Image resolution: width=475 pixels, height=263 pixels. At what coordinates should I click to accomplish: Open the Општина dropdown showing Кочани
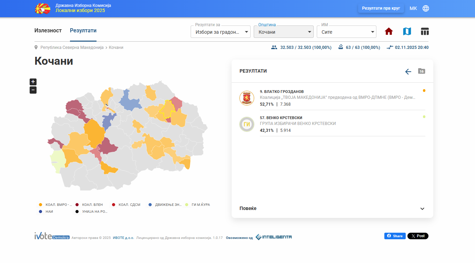pyautogui.click(x=283, y=32)
